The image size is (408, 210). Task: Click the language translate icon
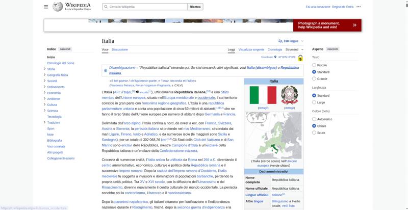(x=280, y=41)
